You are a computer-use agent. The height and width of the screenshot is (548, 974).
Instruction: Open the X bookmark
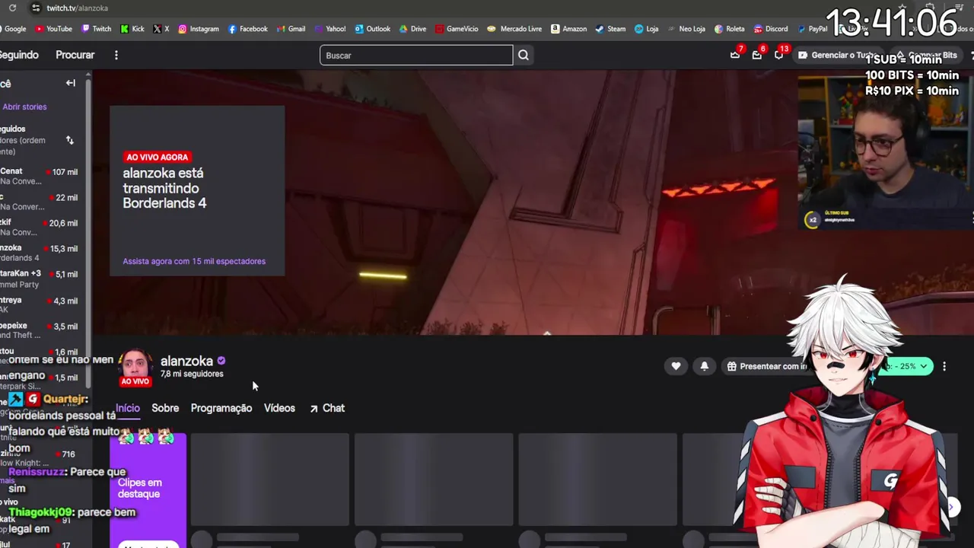tap(161, 29)
